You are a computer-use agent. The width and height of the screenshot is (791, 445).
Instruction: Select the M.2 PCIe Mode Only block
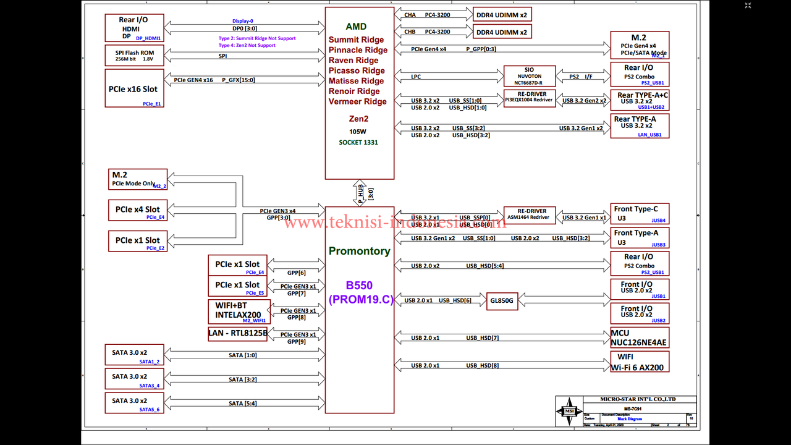point(138,179)
